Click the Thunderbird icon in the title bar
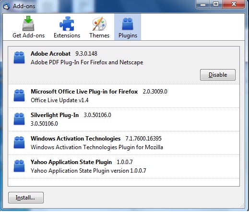This screenshot has height=212, width=249. pyautogui.click(x=6, y=6)
